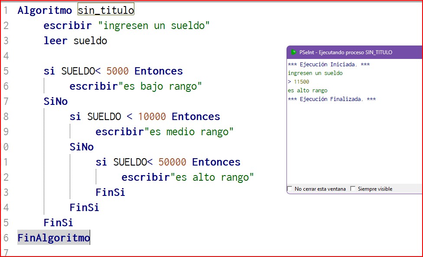
Task: Click the first SiNo keyword on line 7
Action: click(55, 101)
